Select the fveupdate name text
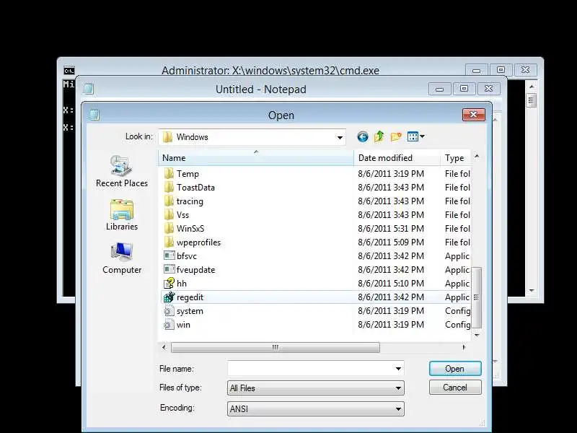The height and width of the screenshot is (433, 577). click(195, 270)
